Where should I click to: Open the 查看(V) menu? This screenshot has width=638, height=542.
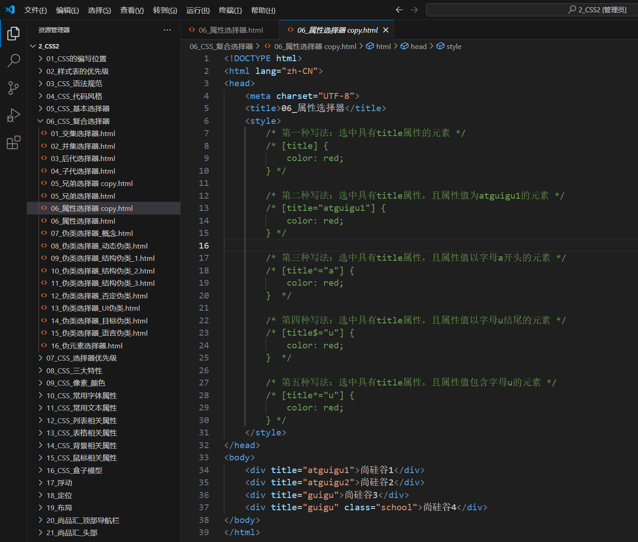point(132,10)
